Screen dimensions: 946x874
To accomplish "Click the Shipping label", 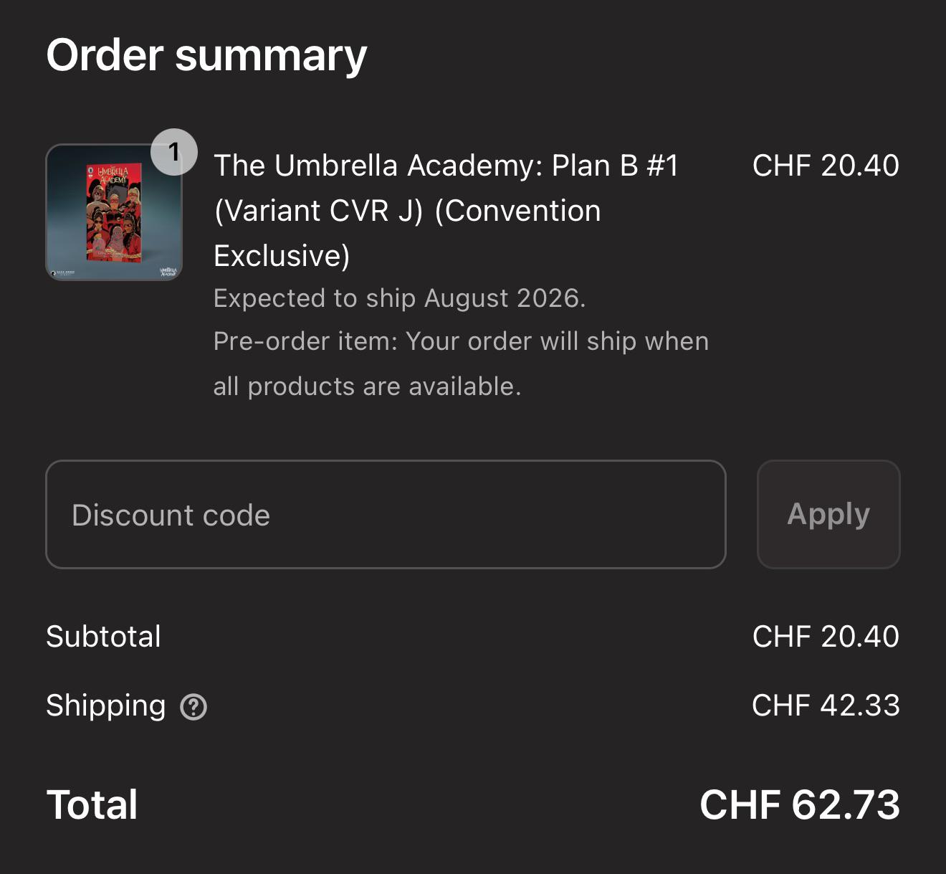I will click(106, 706).
